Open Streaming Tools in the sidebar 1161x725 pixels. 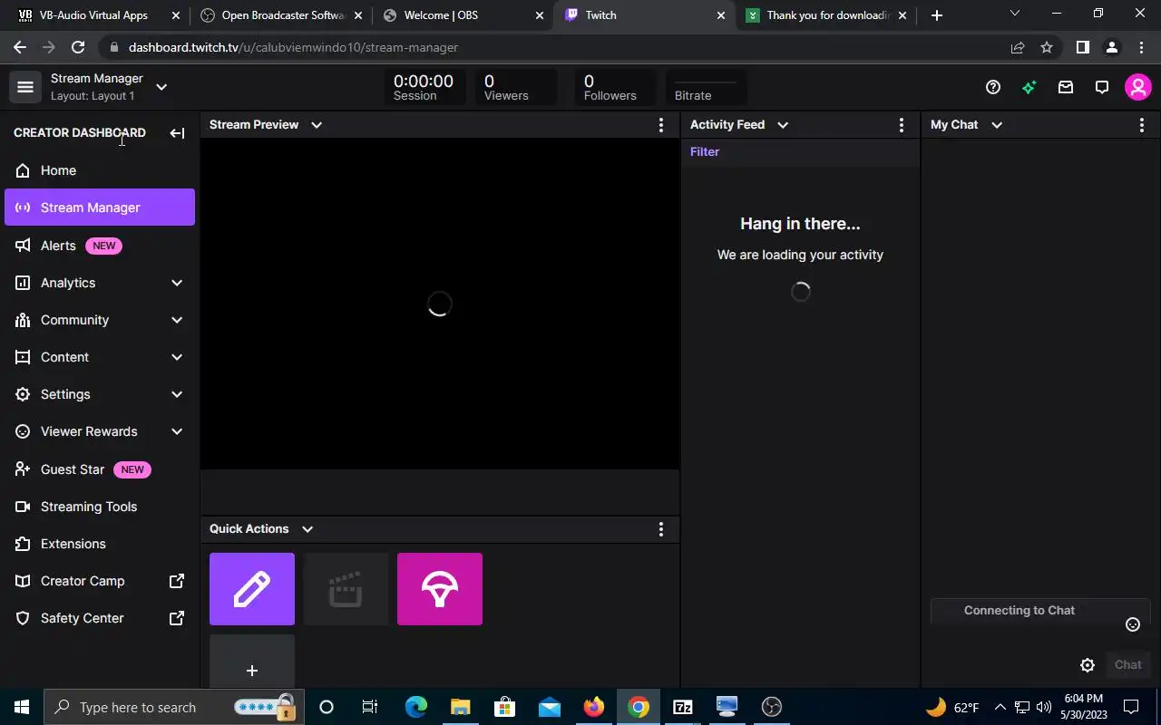click(x=100, y=507)
